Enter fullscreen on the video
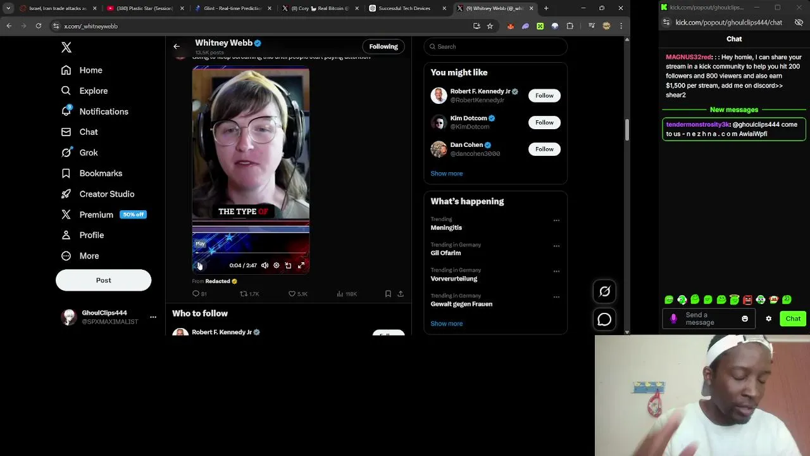 301,265
